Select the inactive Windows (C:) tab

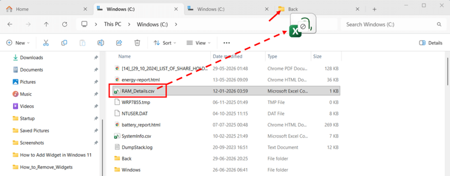(228, 9)
